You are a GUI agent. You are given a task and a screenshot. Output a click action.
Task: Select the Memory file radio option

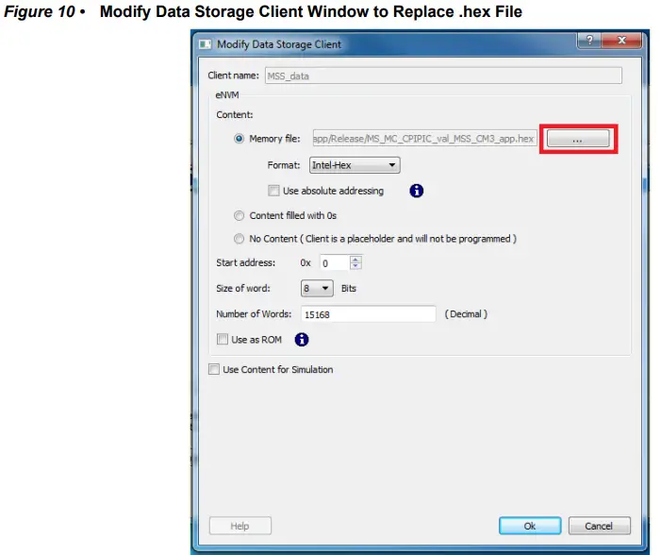pos(239,139)
